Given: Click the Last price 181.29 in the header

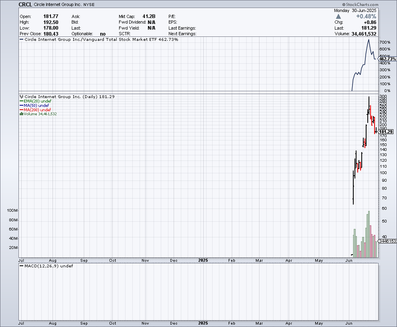Looking at the screenshot, I should pyautogui.click(x=369, y=28).
